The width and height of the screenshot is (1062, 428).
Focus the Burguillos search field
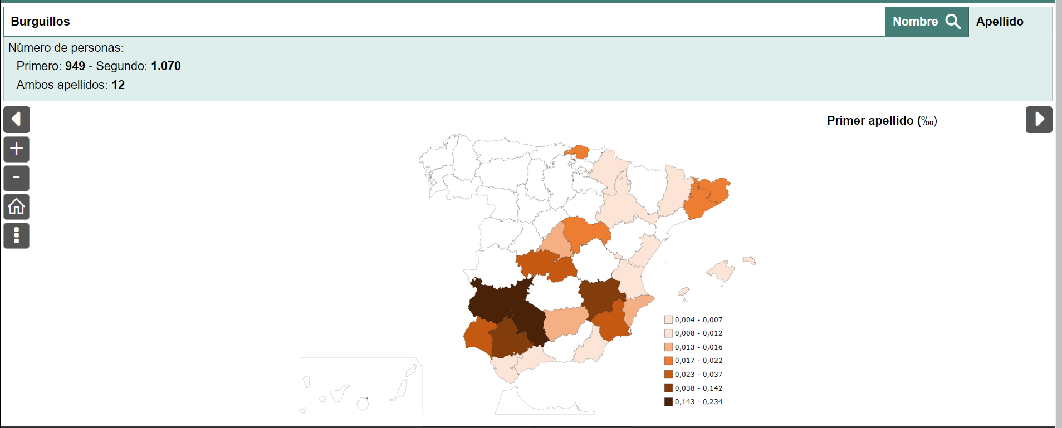tap(444, 22)
